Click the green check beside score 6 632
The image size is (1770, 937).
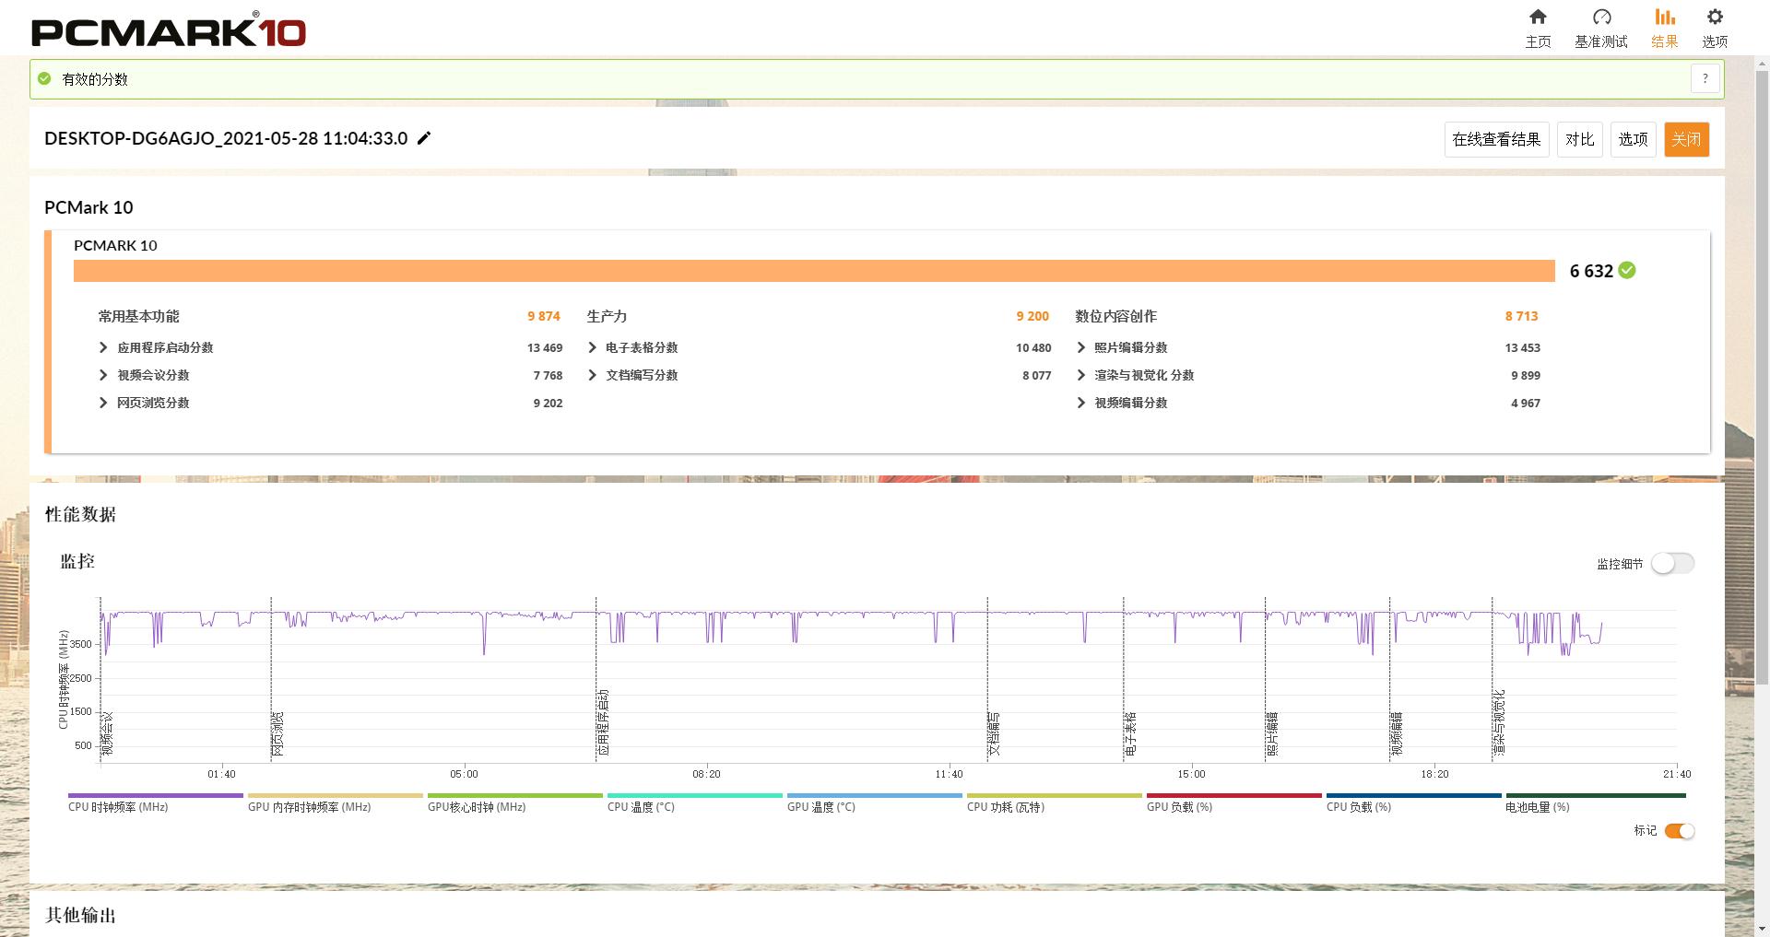pos(1627,270)
